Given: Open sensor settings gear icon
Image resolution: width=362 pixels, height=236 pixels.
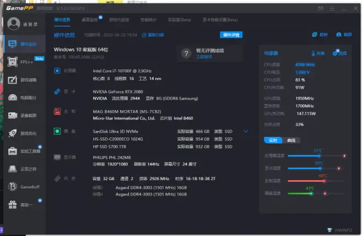Looking at the screenshot, I should point(335,53).
